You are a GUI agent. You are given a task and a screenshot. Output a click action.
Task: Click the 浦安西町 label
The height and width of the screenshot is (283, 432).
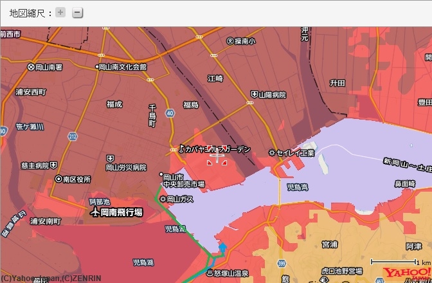coord(31,92)
